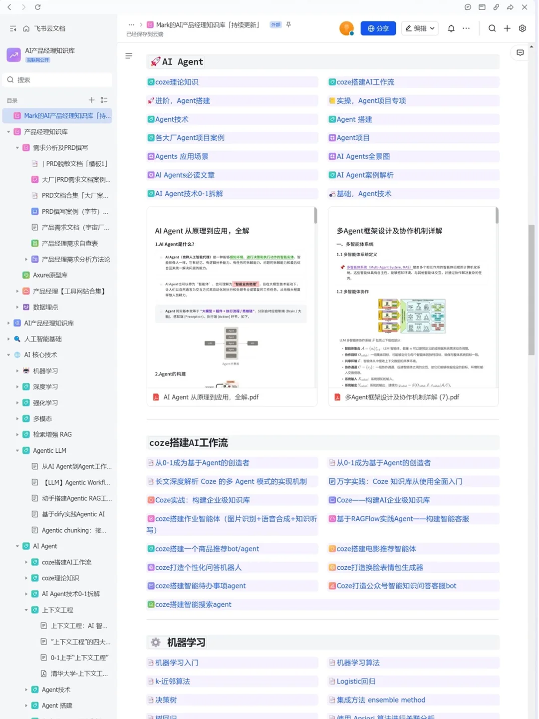Click the AI产品经理知识库 purple logo icon
This screenshot has width=539, height=719.
click(13, 54)
